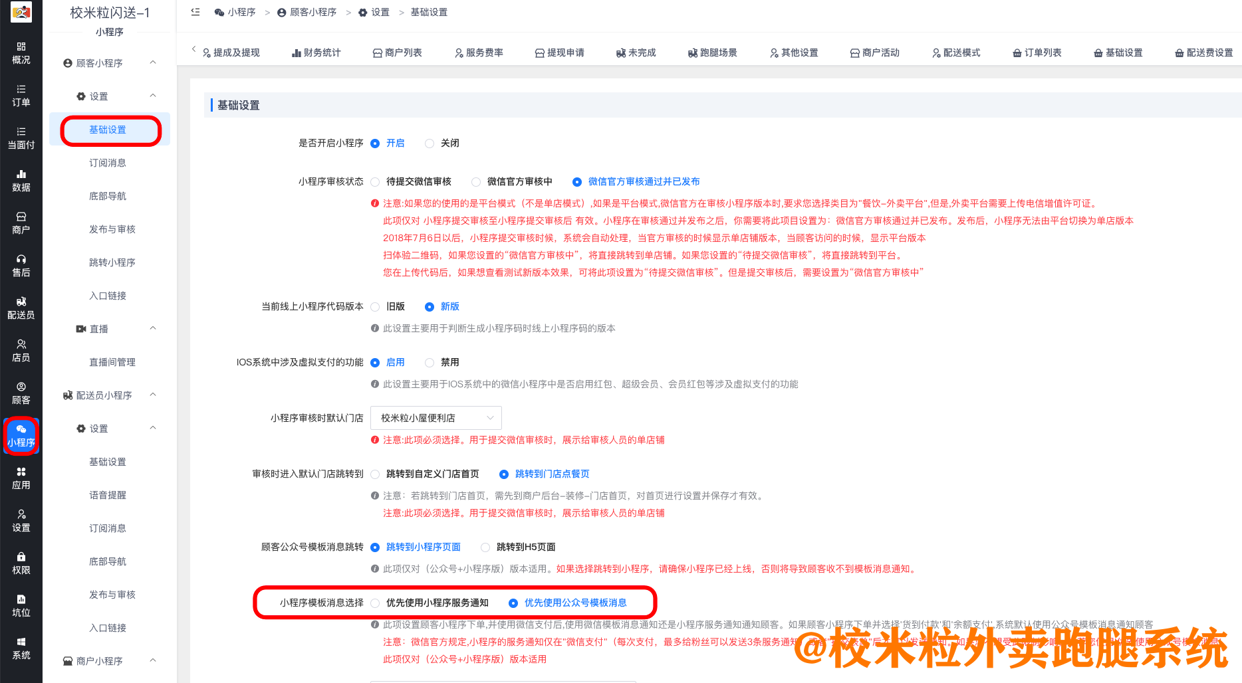Click the 系统 sidebar icon
Screen dimensions: 1242x683
pyautogui.click(x=21, y=648)
